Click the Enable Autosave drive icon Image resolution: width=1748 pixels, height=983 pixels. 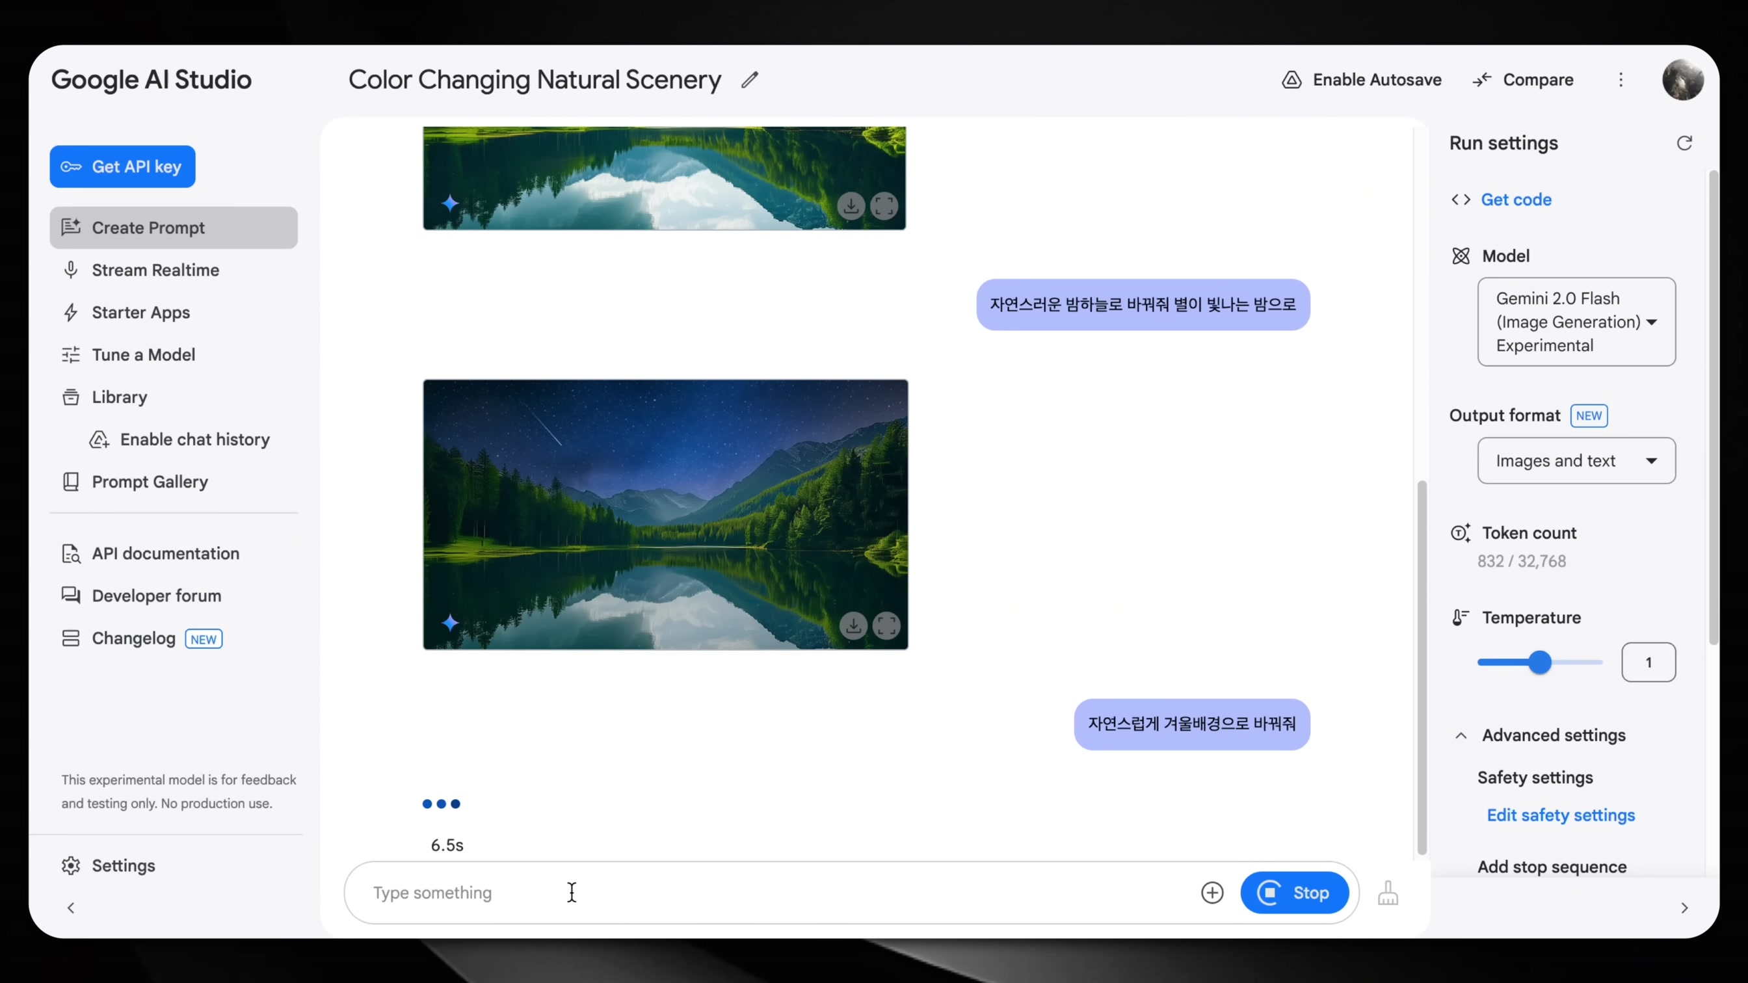(x=1291, y=80)
